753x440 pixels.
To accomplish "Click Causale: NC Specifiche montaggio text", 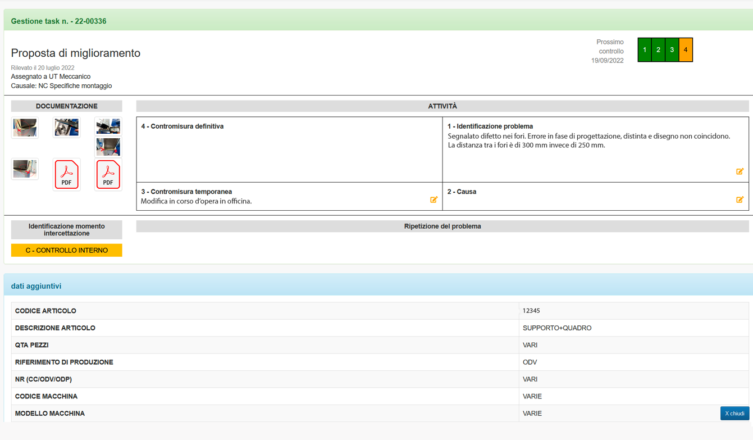I will click(x=61, y=86).
